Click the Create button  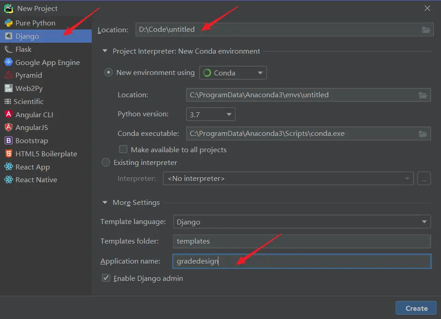coord(416,308)
